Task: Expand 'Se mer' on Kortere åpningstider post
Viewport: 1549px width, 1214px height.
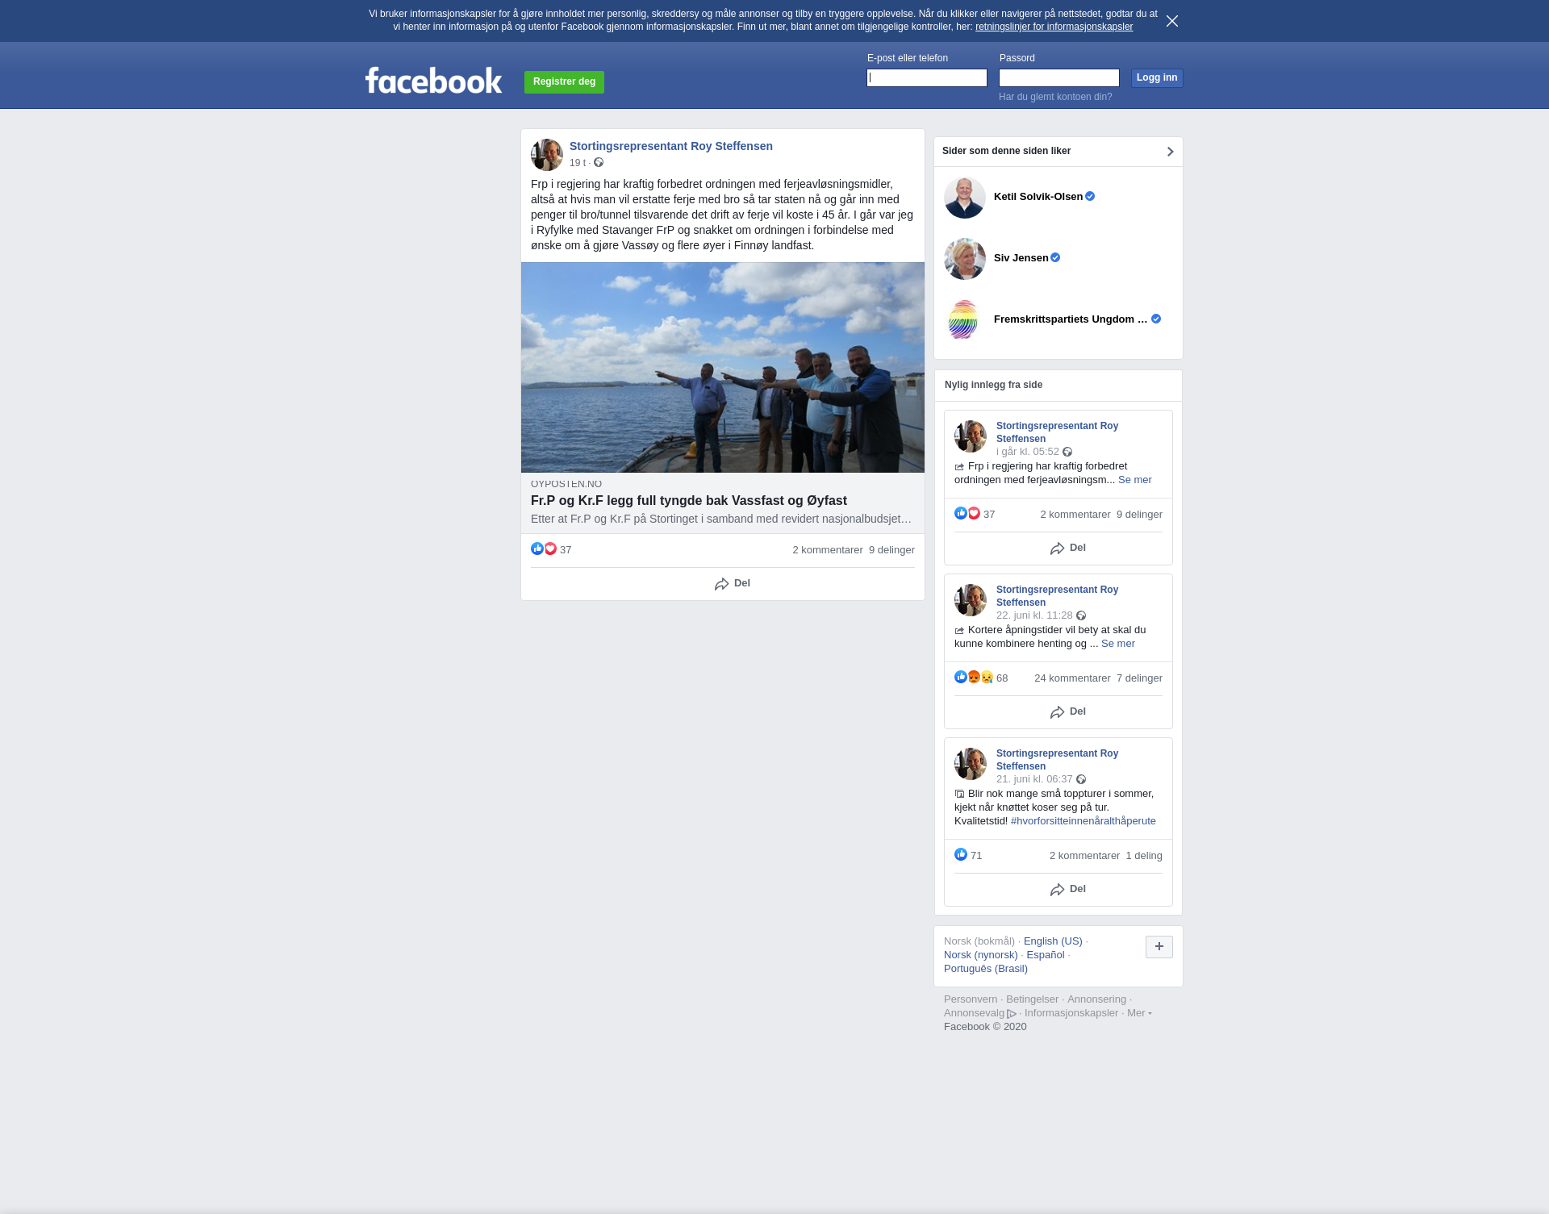Action: tap(1118, 644)
